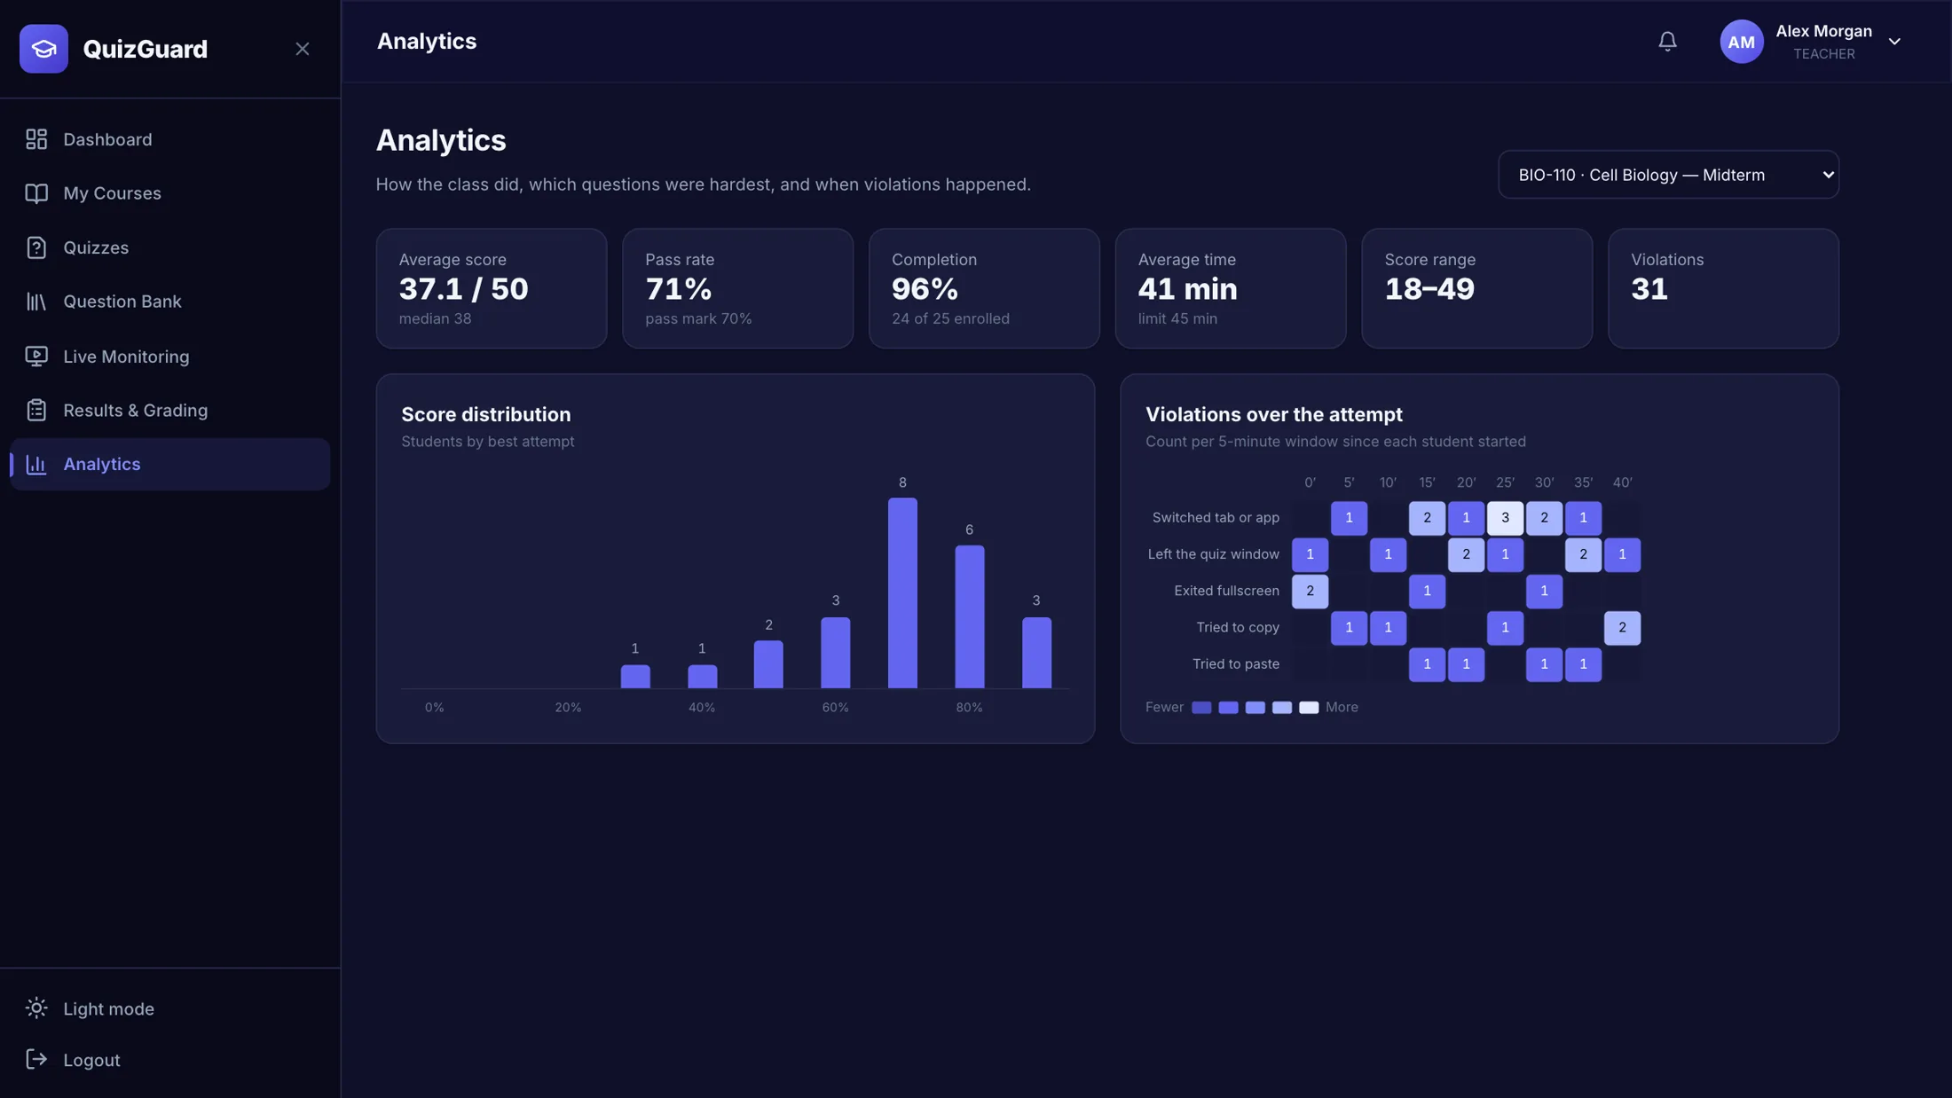Viewport: 1952px width, 1098px height.
Task: Expand the Alex Morgan account chevron
Action: coord(1894,42)
